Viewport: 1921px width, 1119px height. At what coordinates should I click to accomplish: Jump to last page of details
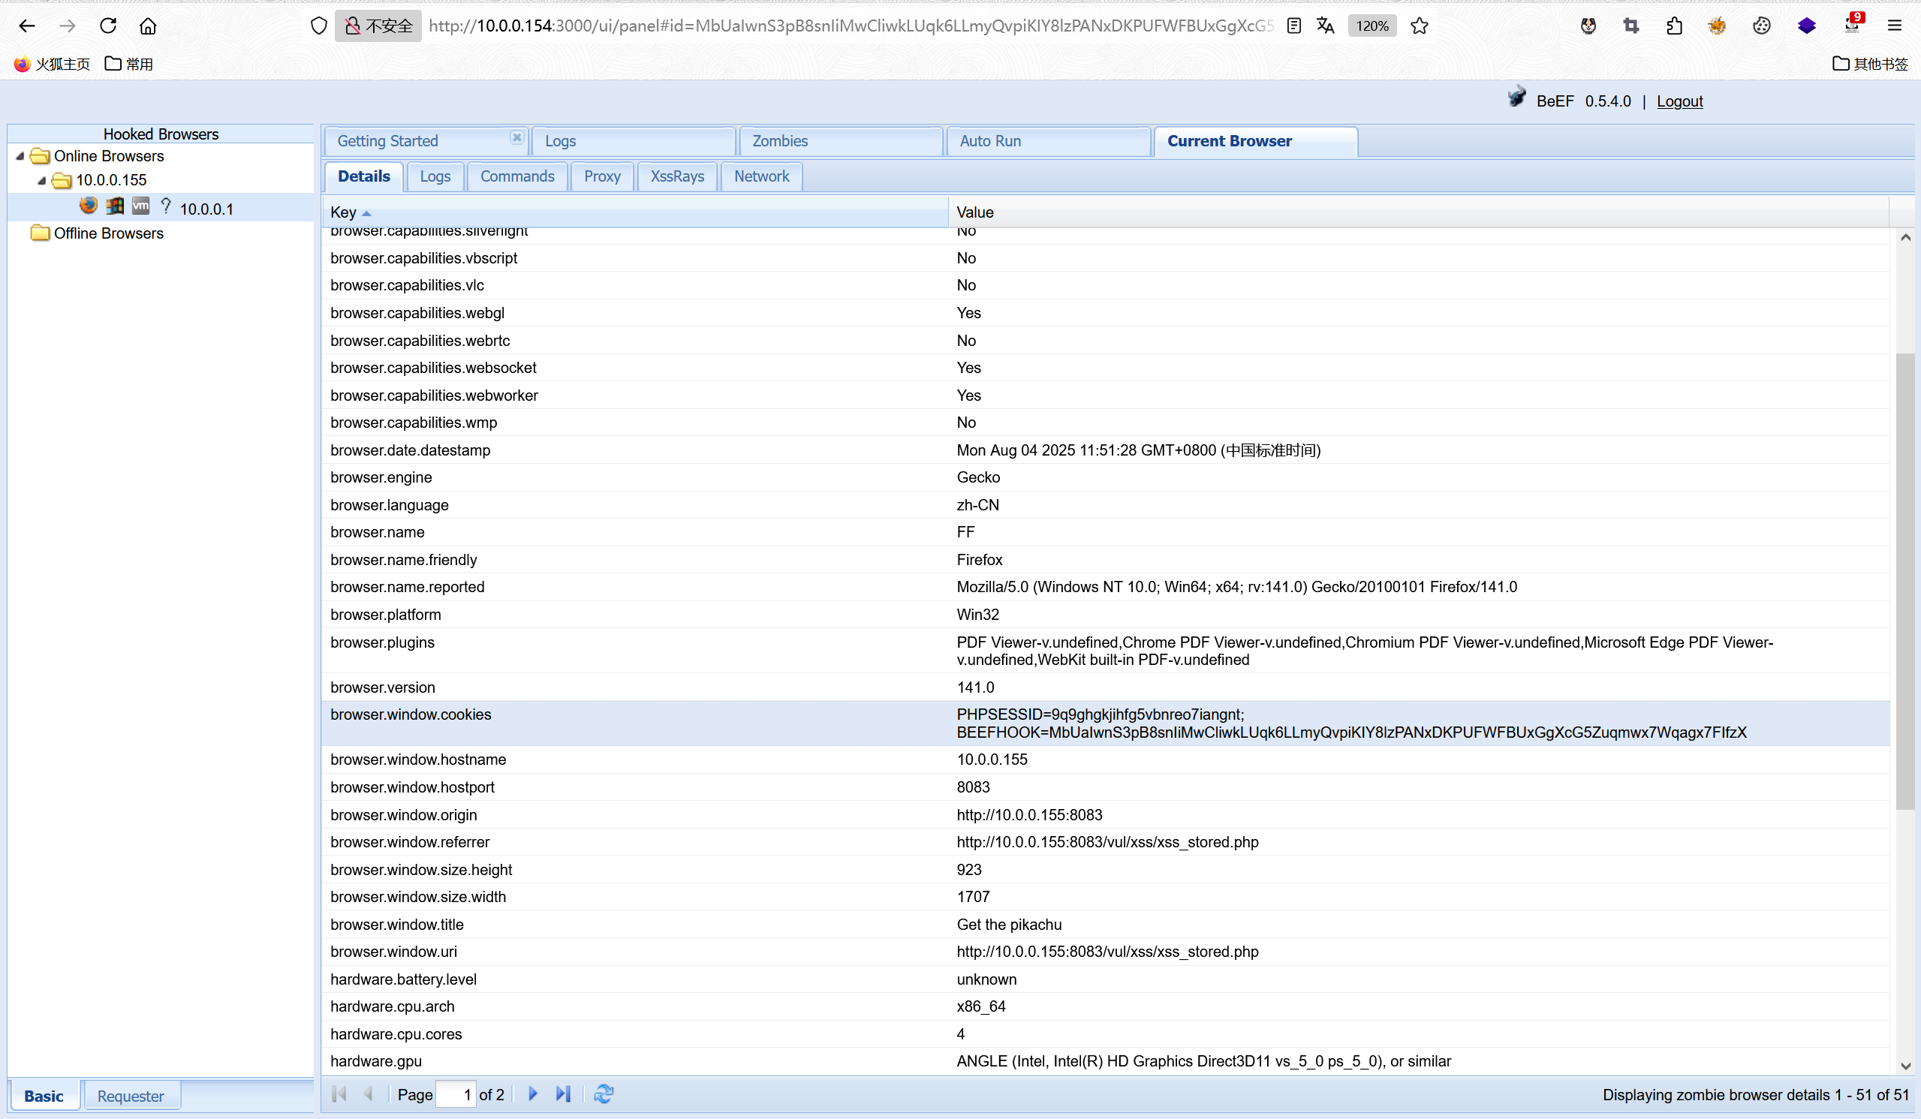coord(562,1094)
